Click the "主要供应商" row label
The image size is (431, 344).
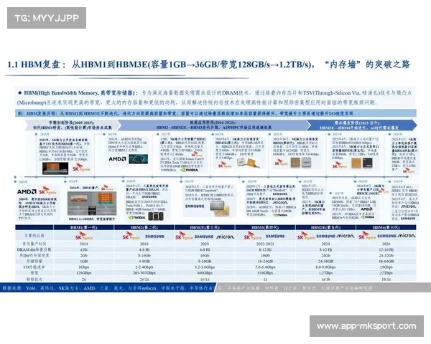34,236
